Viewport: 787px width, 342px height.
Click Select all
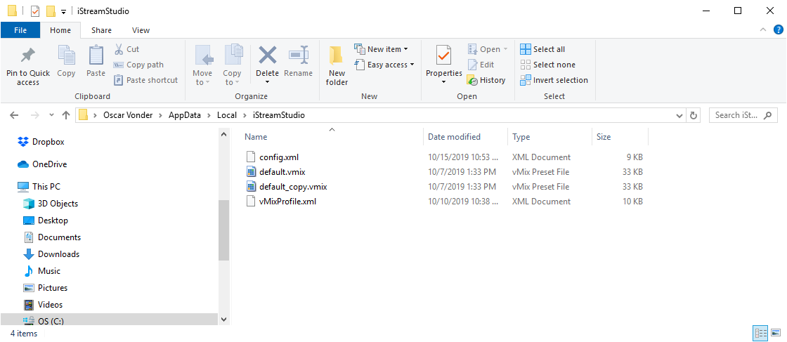click(542, 49)
